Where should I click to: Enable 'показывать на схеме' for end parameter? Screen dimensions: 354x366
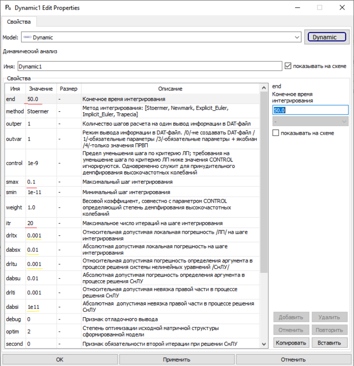(x=275, y=133)
